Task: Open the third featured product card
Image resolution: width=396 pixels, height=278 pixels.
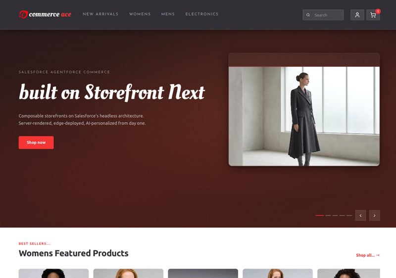Action: point(203,274)
